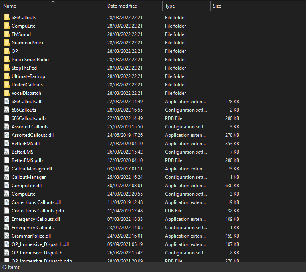306x272 pixels.
Task: Click the CalloutManager configuration settings icon
Action: tap(6, 177)
